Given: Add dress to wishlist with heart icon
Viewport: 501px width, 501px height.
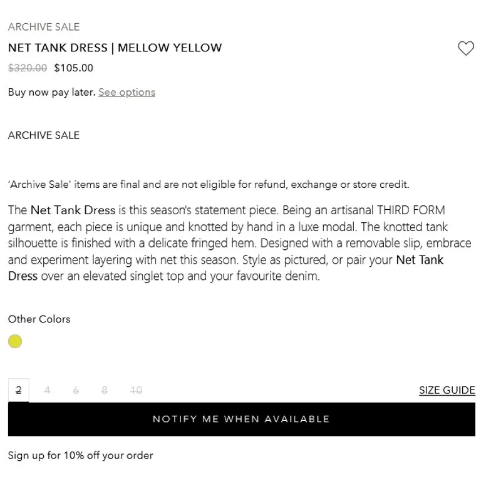Looking at the screenshot, I should pos(466,48).
